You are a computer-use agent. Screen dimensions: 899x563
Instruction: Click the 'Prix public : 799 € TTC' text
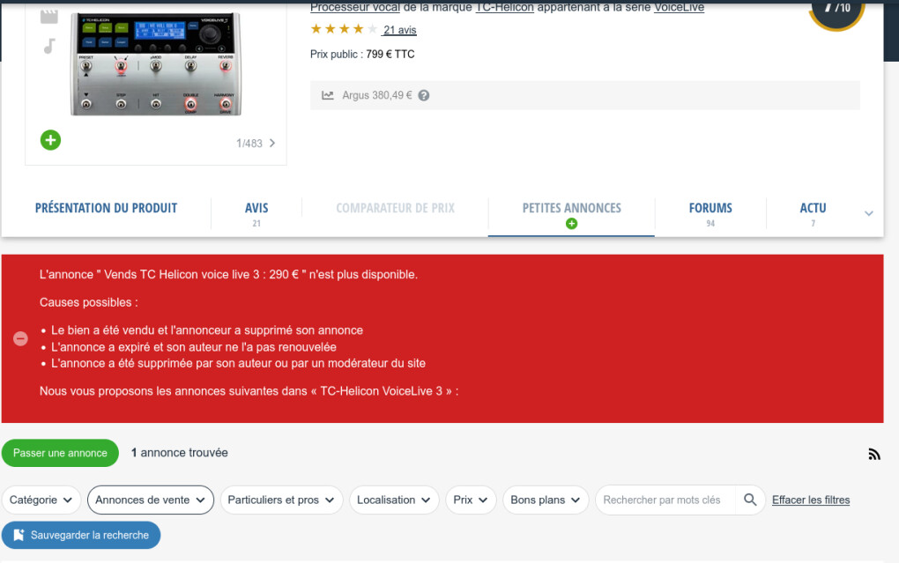362,55
